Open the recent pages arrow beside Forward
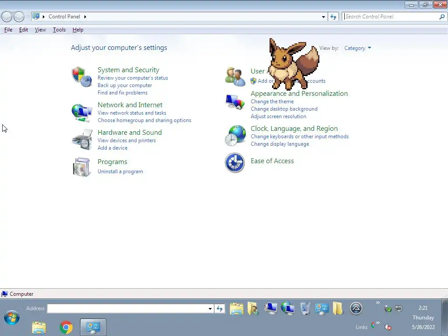Screen dimensions: 448x336 click(28, 17)
